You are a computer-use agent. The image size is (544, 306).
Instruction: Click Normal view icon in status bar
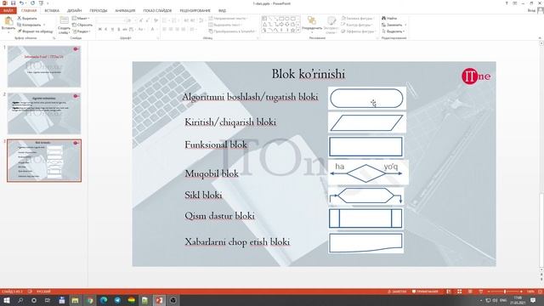[x=449, y=292]
